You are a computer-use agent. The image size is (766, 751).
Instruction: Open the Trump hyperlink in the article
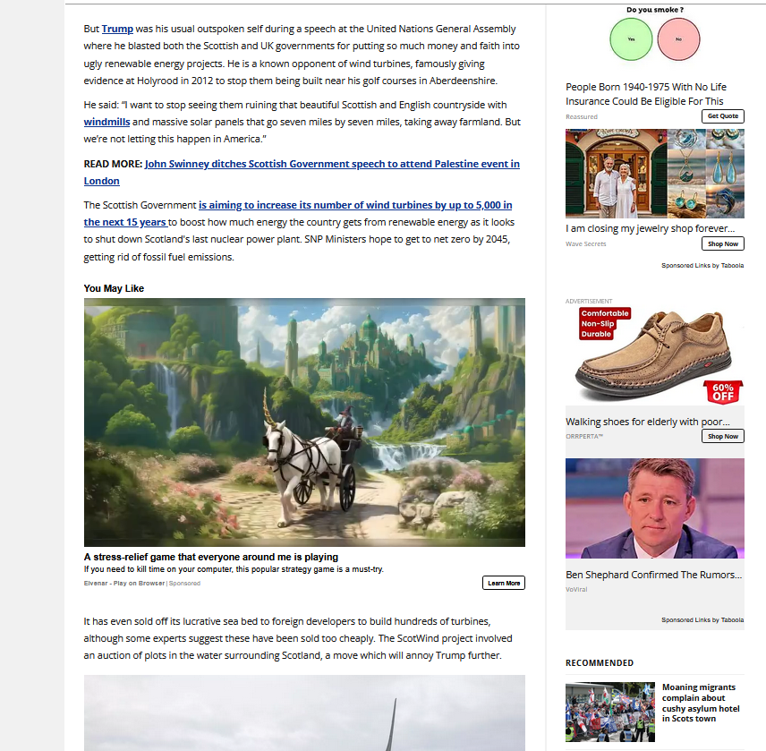[x=117, y=30]
